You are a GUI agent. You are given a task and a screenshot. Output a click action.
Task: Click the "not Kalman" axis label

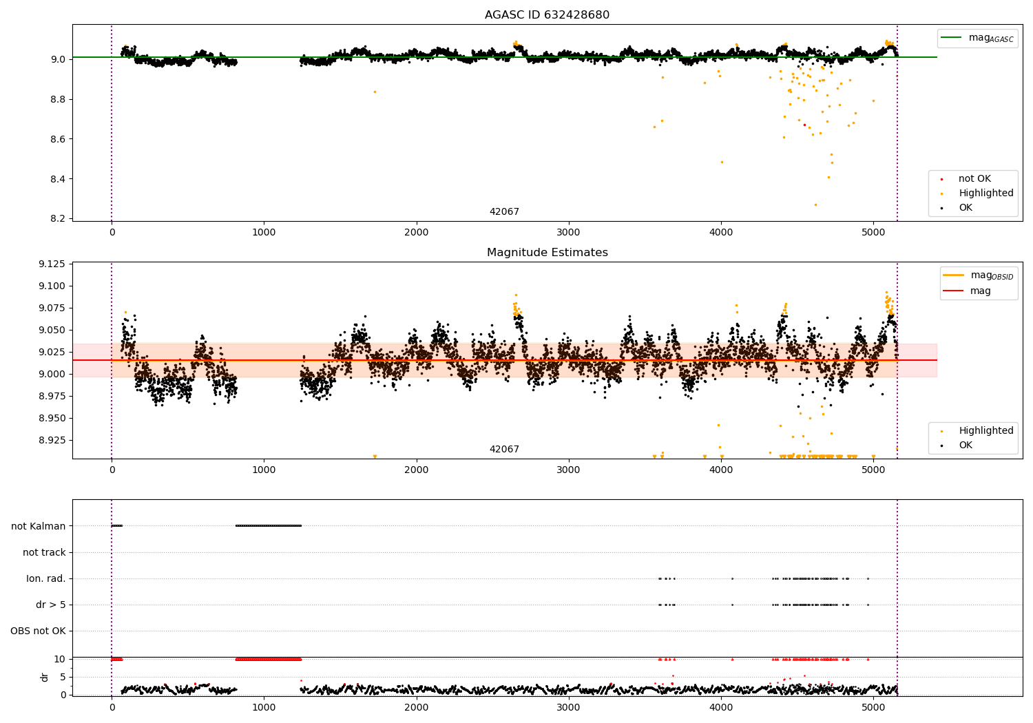coord(39,526)
